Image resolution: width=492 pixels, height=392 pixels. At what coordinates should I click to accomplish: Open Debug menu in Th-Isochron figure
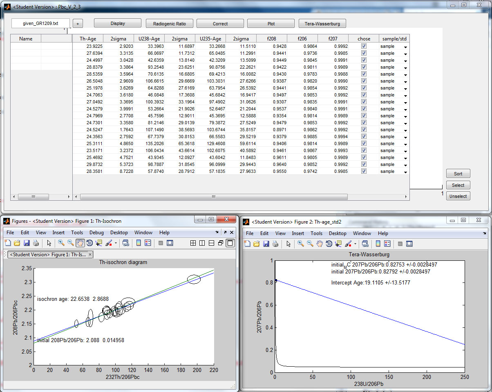click(96, 233)
